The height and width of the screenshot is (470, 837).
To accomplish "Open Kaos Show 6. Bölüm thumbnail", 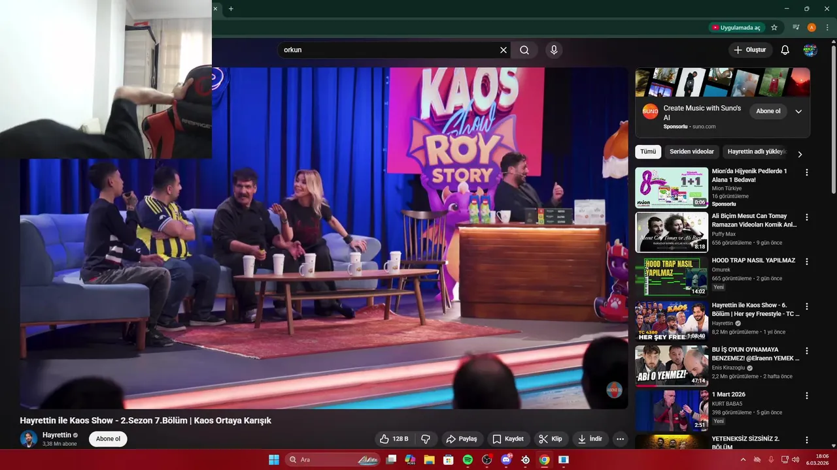I will coord(672,321).
